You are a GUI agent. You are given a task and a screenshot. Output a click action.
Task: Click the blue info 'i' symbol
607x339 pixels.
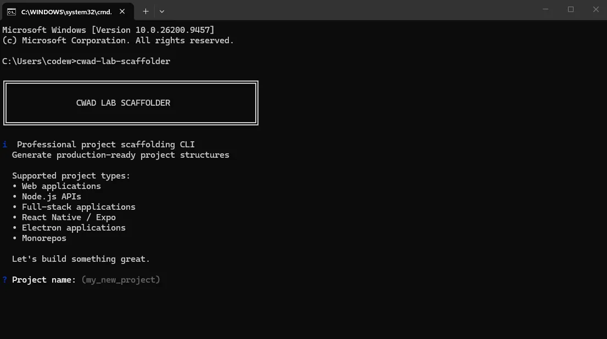(4, 145)
